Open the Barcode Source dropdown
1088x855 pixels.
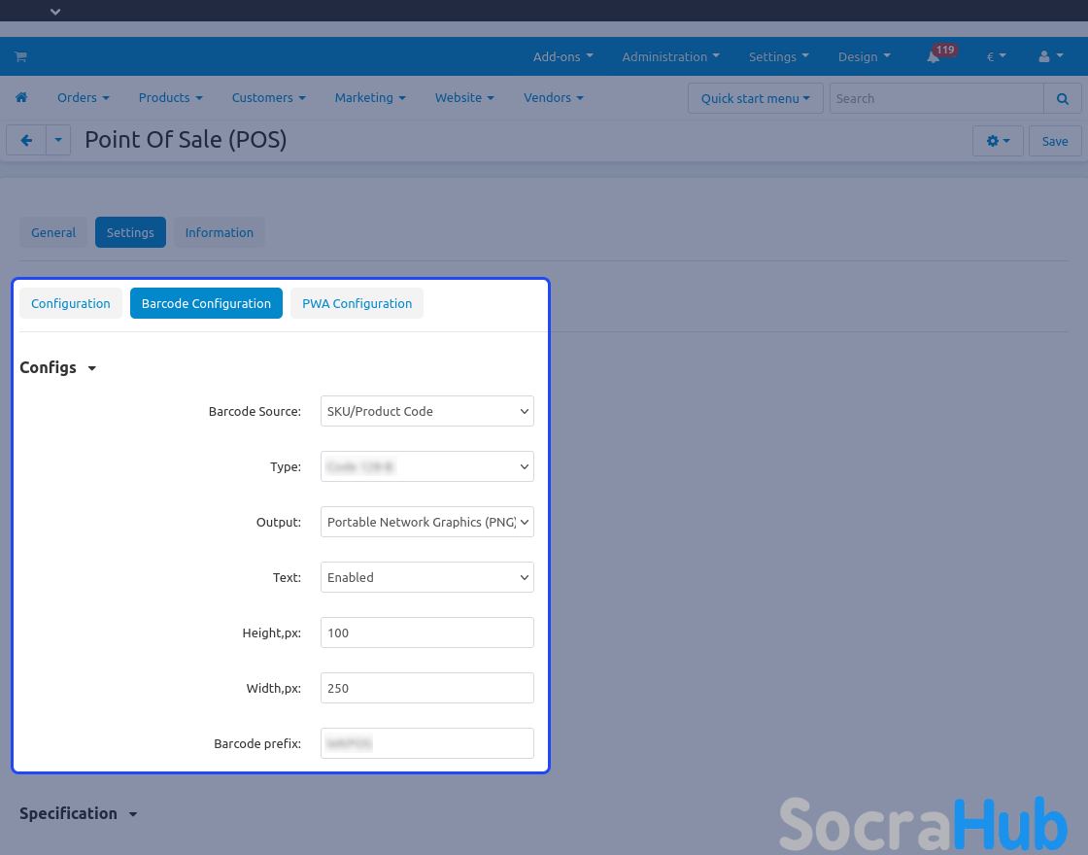tap(426, 411)
